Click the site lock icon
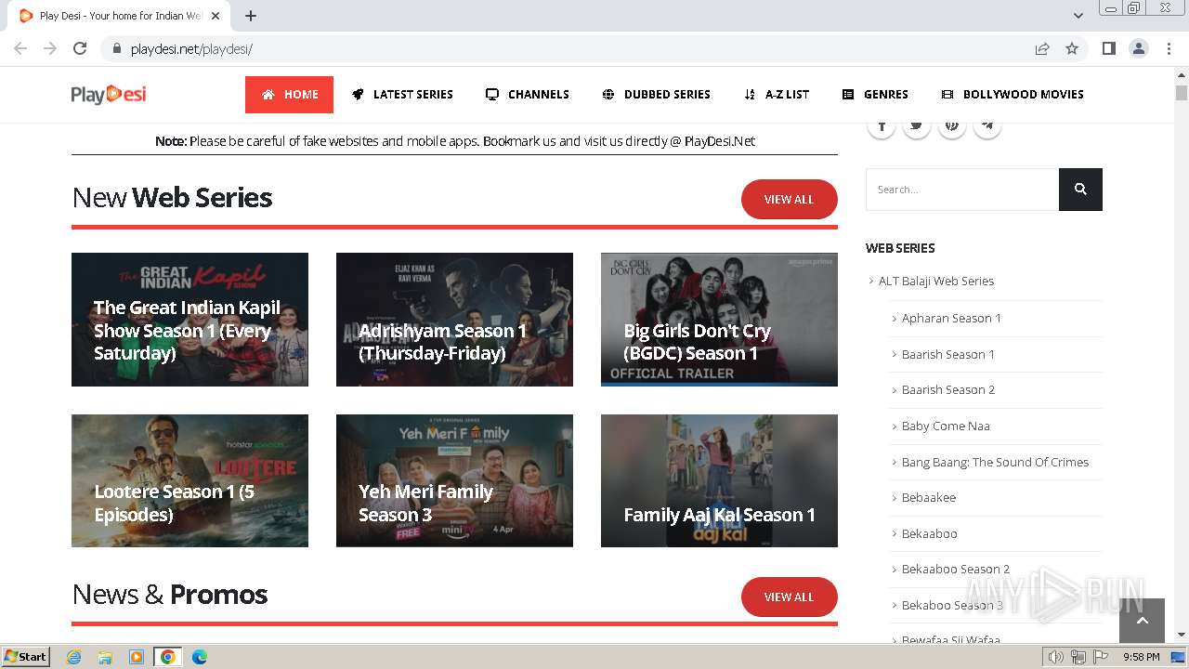Image resolution: width=1189 pixels, height=669 pixels. click(116, 48)
